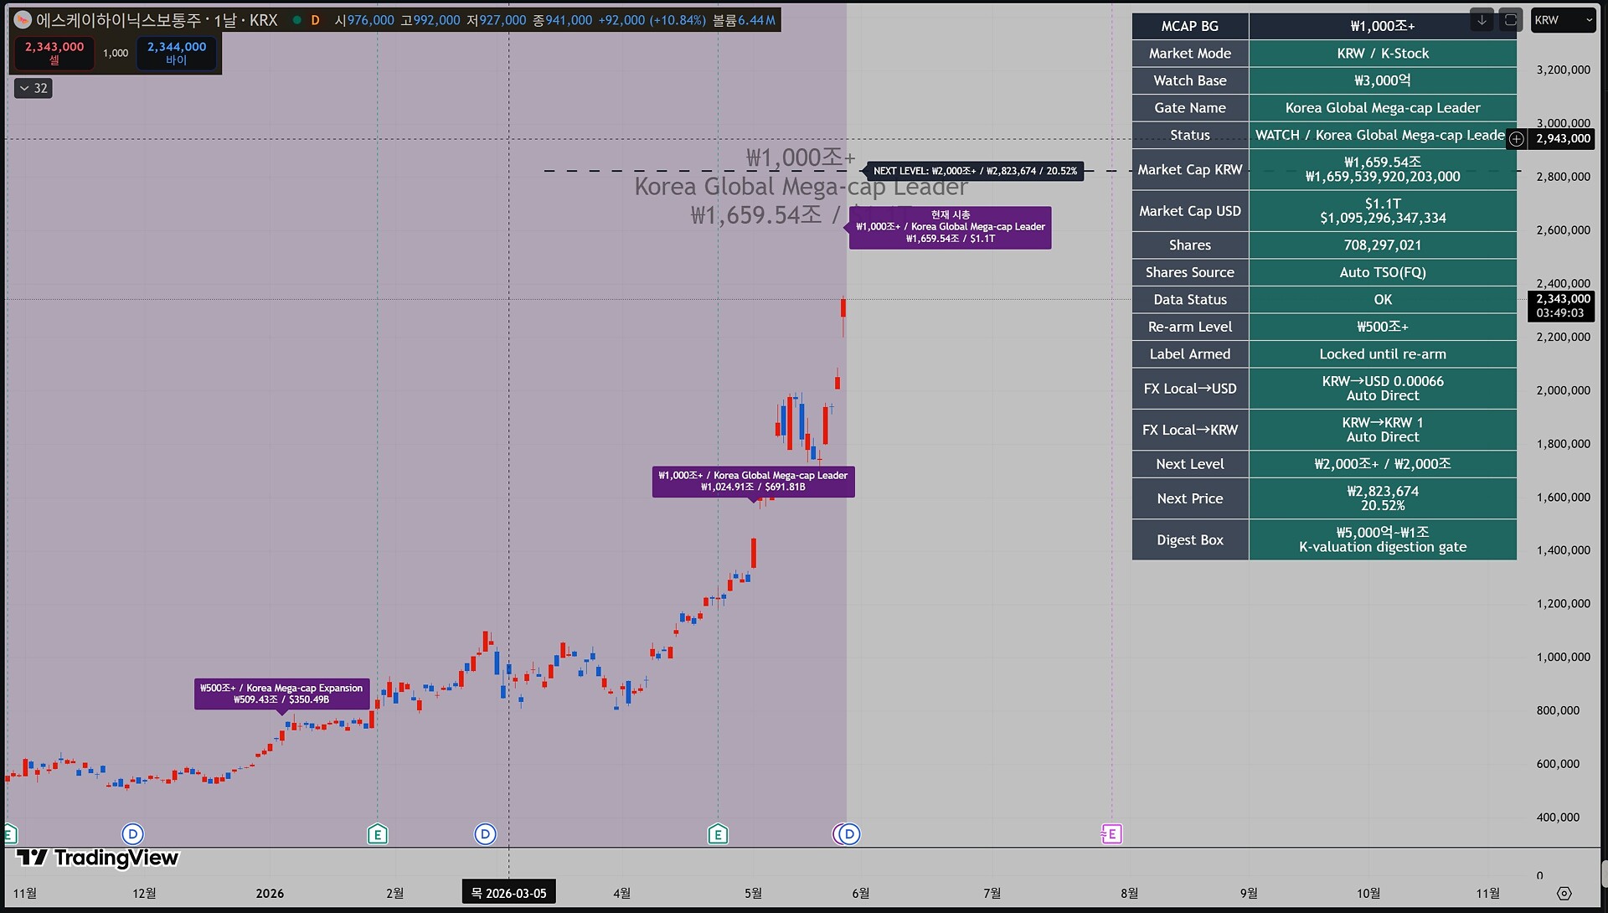This screenshot has height=913, width=1608.
Task: Click the Watch Base ₩3,000억 value cell
Action: [1383, 80]
